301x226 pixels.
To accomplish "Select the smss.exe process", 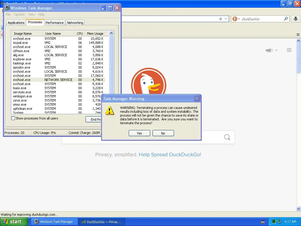I will [57, 104].
